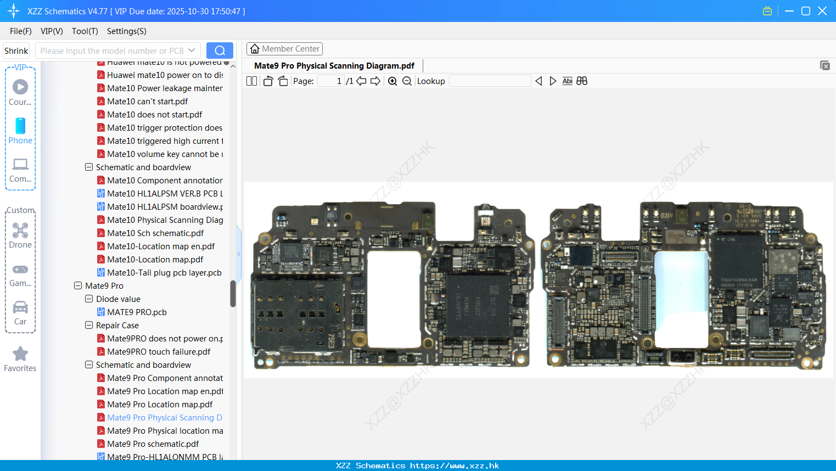This screenshot has width=836, height=471.
Task: Open the Tool(T) menu
Action: (85, 31)
